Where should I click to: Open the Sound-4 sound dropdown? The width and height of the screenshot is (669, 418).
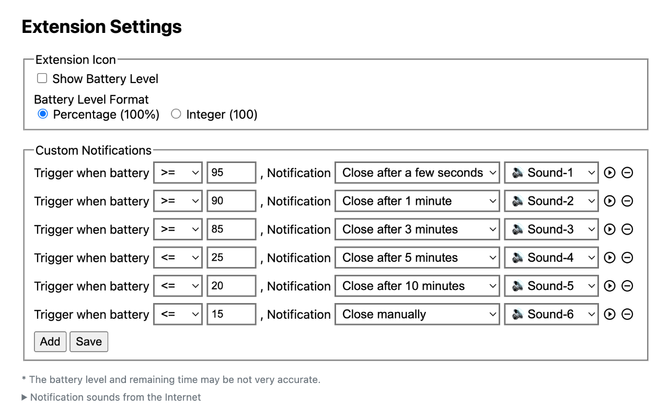tap(551, 258)
